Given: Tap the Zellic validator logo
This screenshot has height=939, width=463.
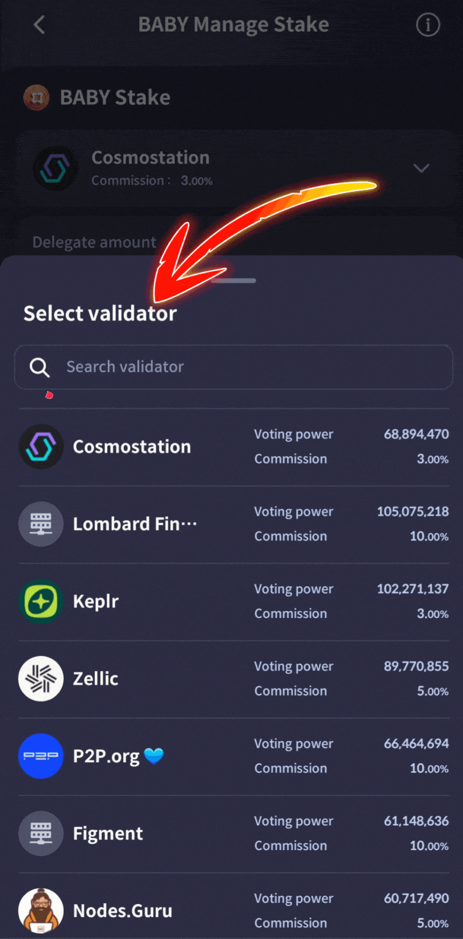Looking at the screenshot, I should coord(41,679).
